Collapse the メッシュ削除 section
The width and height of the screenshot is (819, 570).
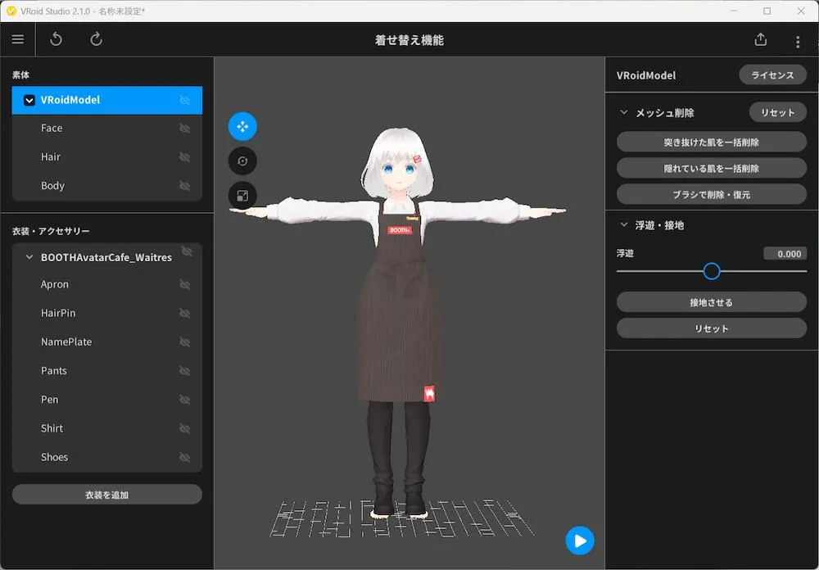[624, 113]
